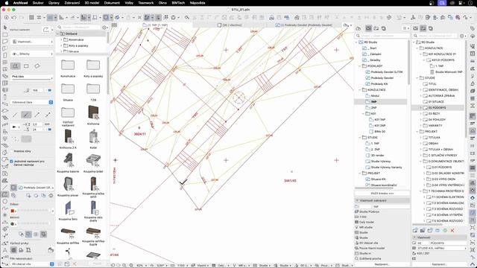Click the Nastavení button under View Map
Viewport: 477px width, 268px height.
pos(382,264)
